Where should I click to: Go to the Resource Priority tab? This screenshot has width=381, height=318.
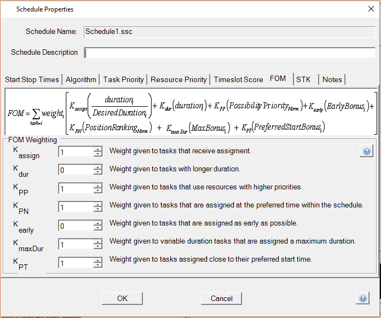tap(178, 79)
